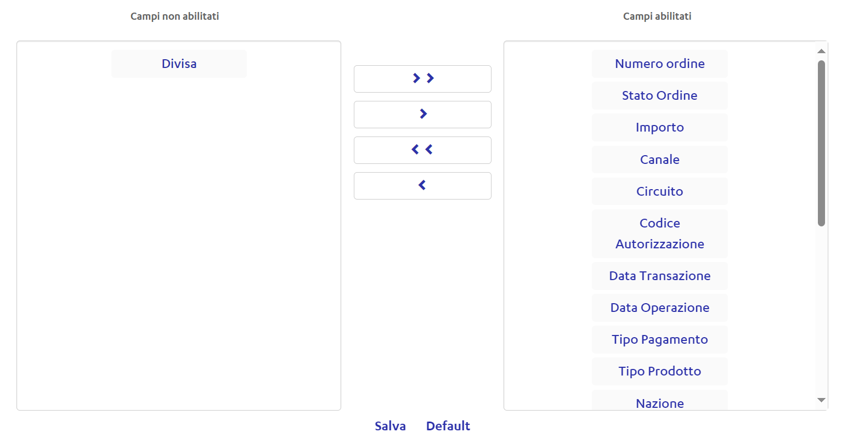Select the Stato Ordine field
Image resolution: width=853 pixels, height=438 pixels.
tap(659, 95)
